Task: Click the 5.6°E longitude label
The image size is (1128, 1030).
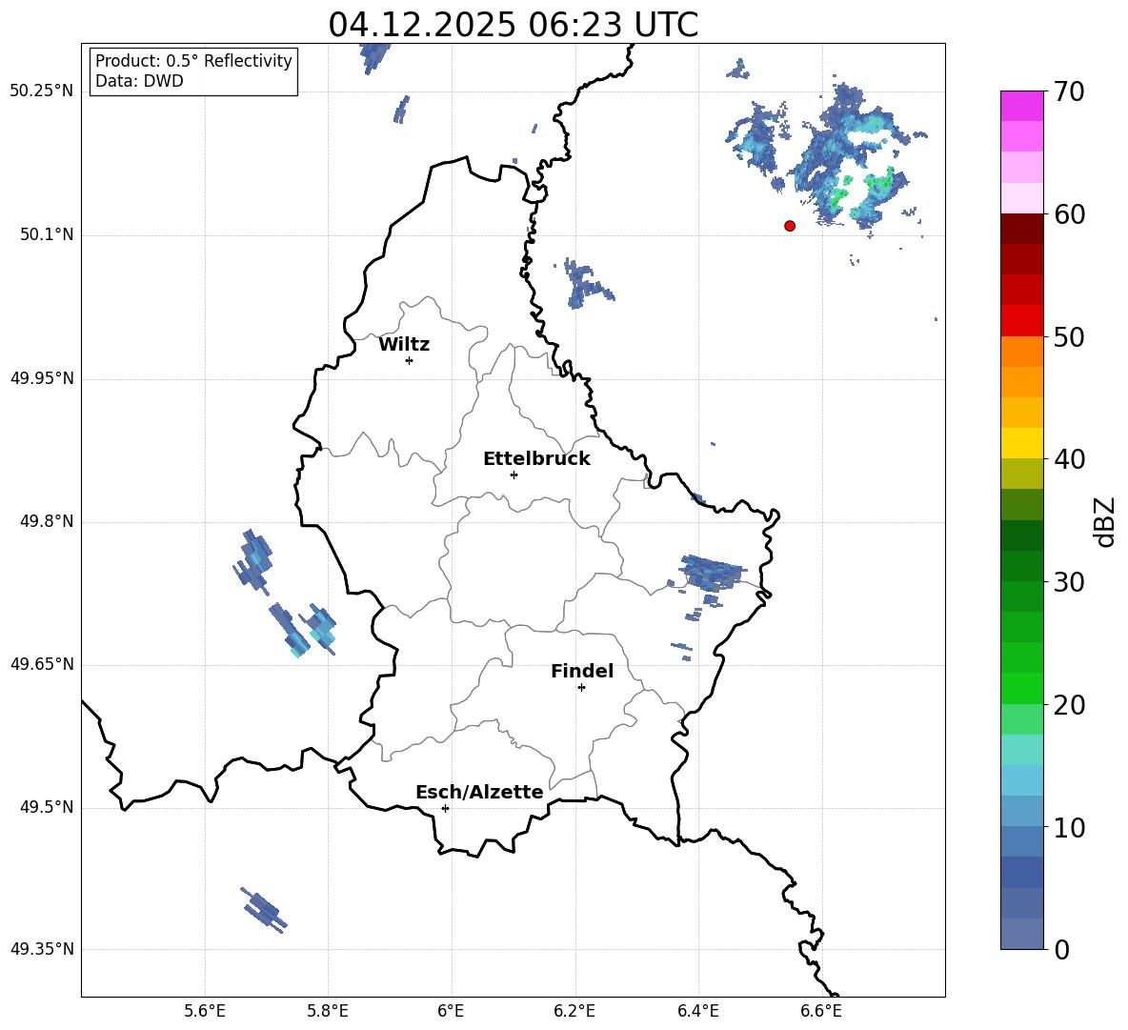Action: click(205, 1011)
